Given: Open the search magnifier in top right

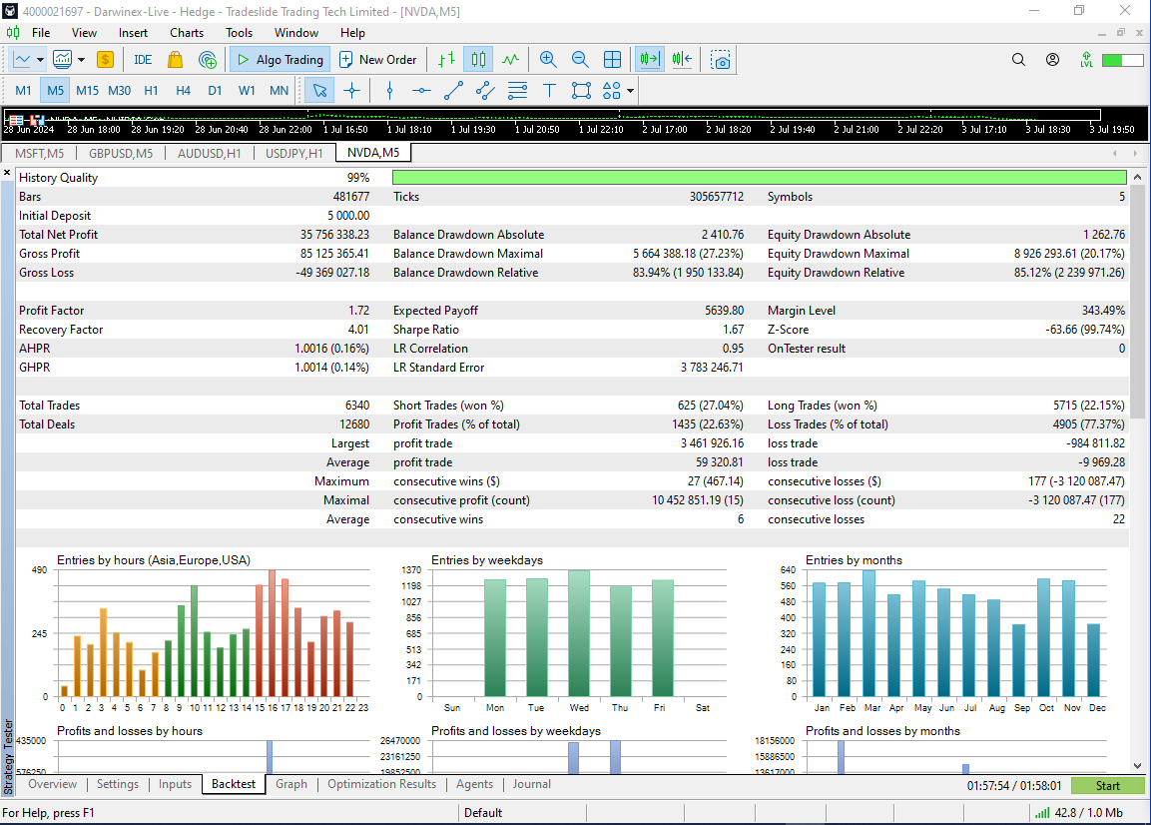Looking at the screenshot, I should click(x=1018, y=59).
